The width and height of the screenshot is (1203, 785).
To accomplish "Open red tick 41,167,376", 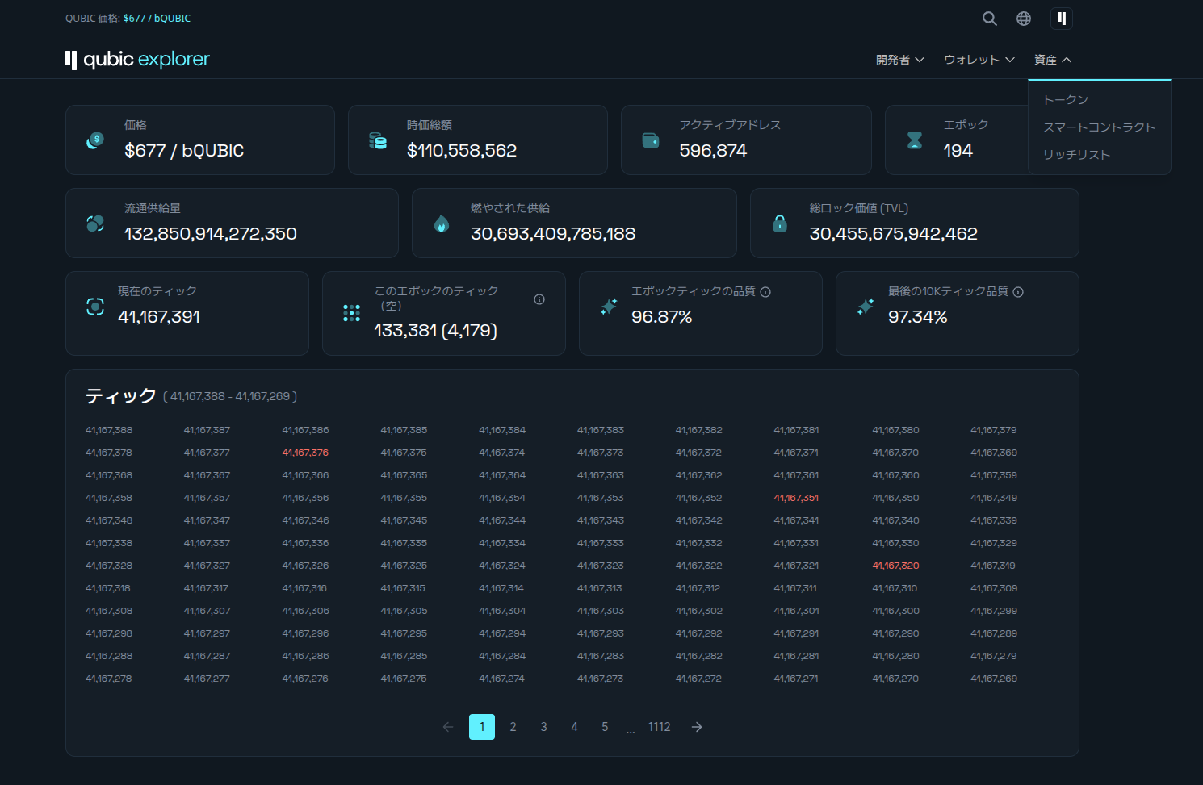I will coord(305,453).
